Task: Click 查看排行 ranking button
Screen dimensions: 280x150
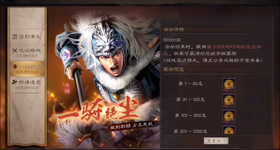Action: pyautogui.click(x=216, y=141)
